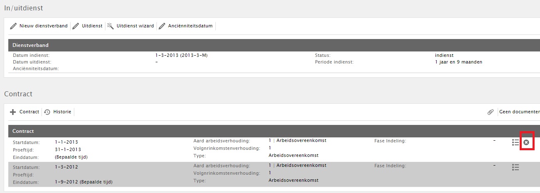Open the Geen documenten link
540x193 pixels.
(519, 112)
